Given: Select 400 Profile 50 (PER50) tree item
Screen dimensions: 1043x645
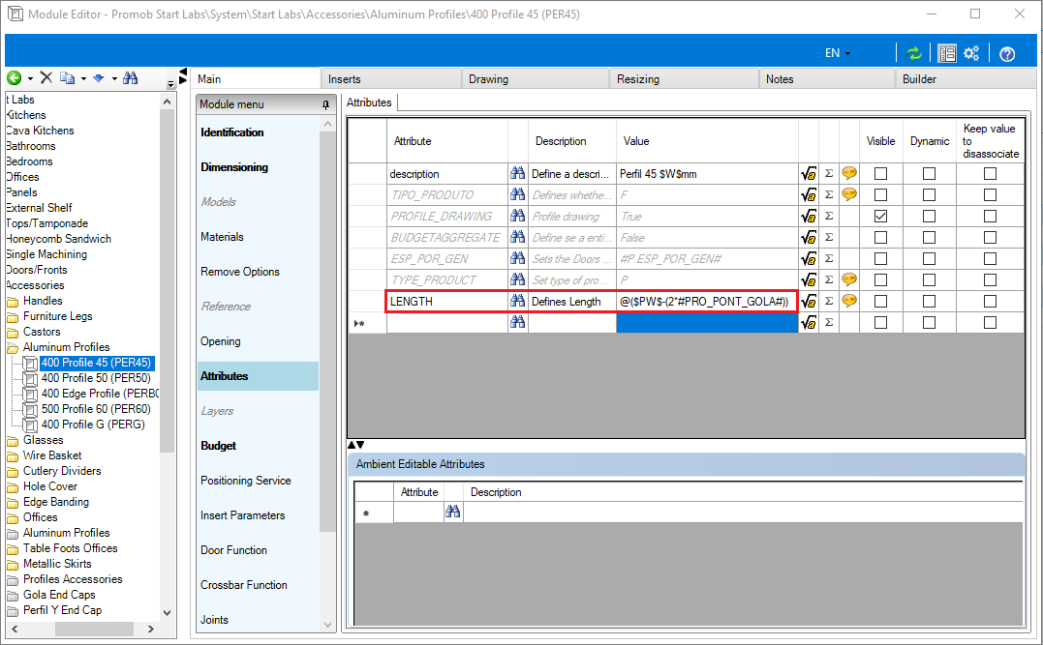Looking at the screenshot, I should 96,378.
